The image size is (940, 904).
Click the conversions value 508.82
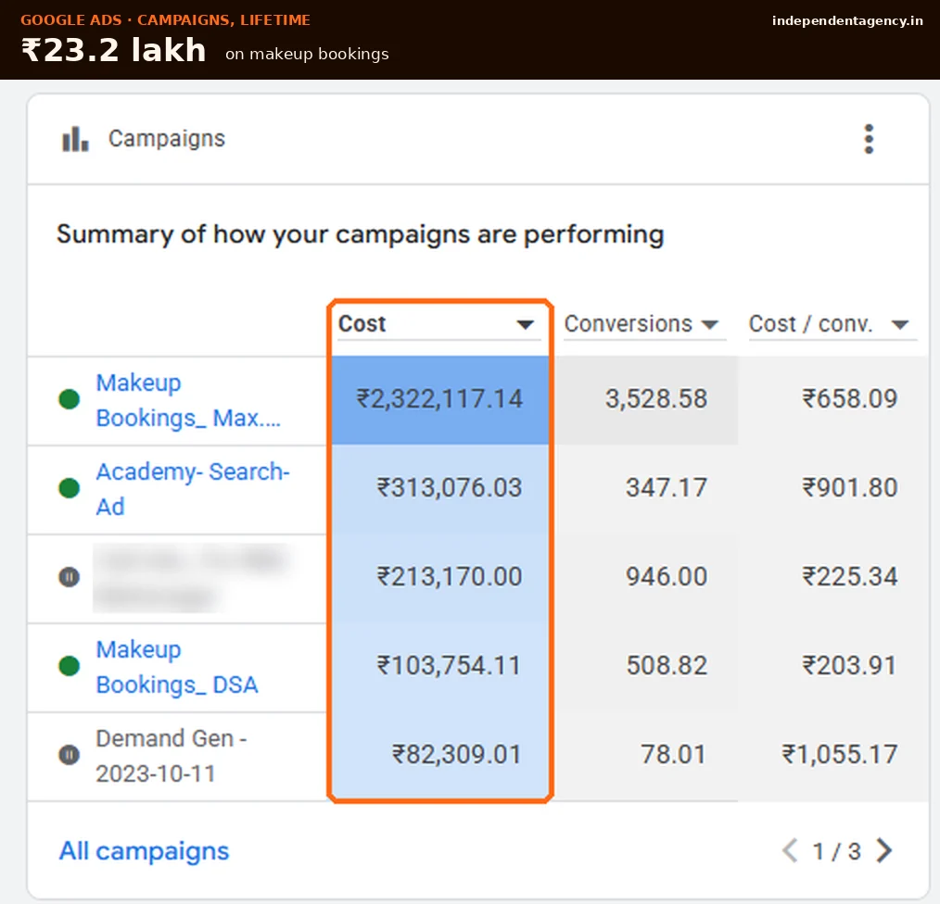(667, 666)
